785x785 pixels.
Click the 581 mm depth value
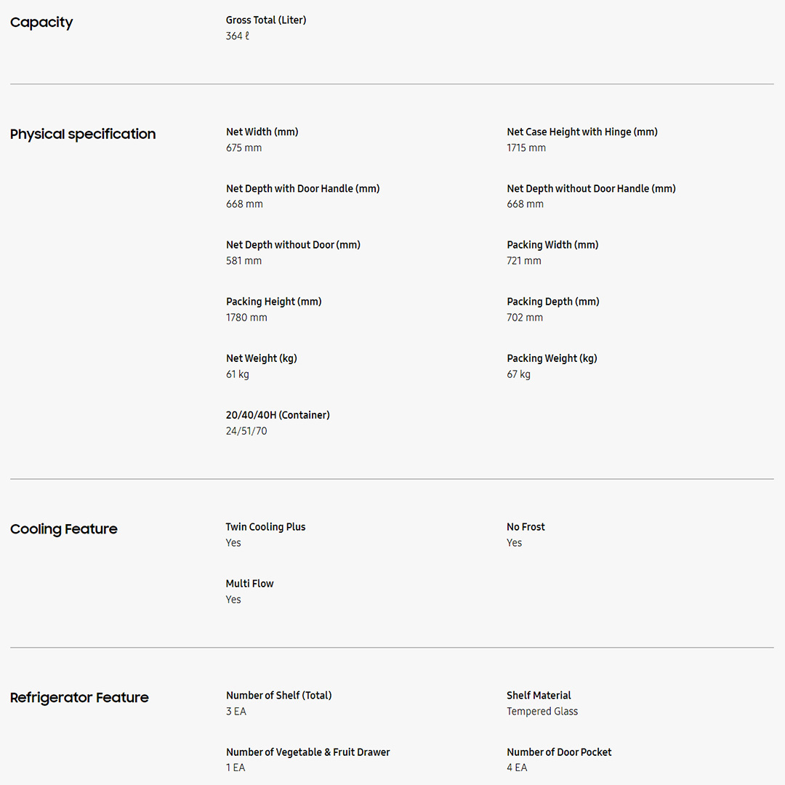click(x=243, y=261)
